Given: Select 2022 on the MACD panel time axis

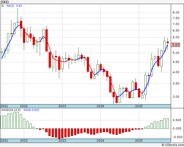Looking at the screenshot, I should pyautogui.click(x=24, y=141).
